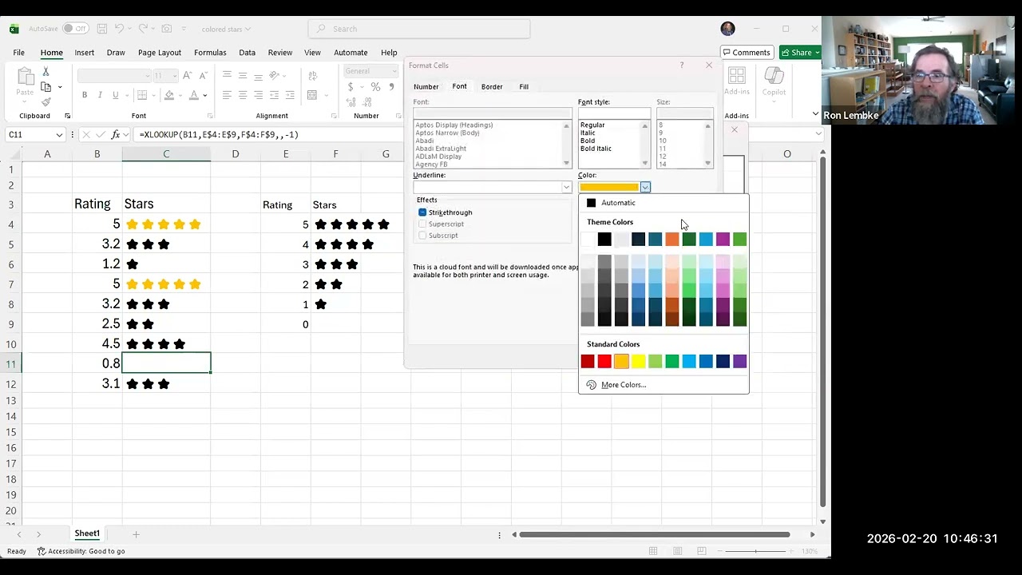The width and height of the screenshot is (1022, 575).
Task: Click the Copilot icon in ribbon
Action: [774, 75]
